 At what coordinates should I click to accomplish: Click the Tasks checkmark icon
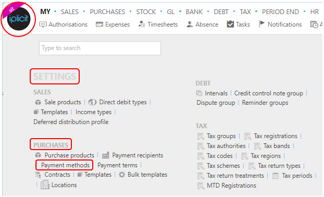point(230,24)
